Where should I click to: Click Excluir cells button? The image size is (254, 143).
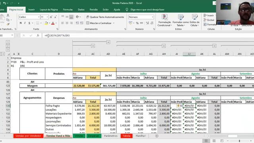[x=209, y=20]
